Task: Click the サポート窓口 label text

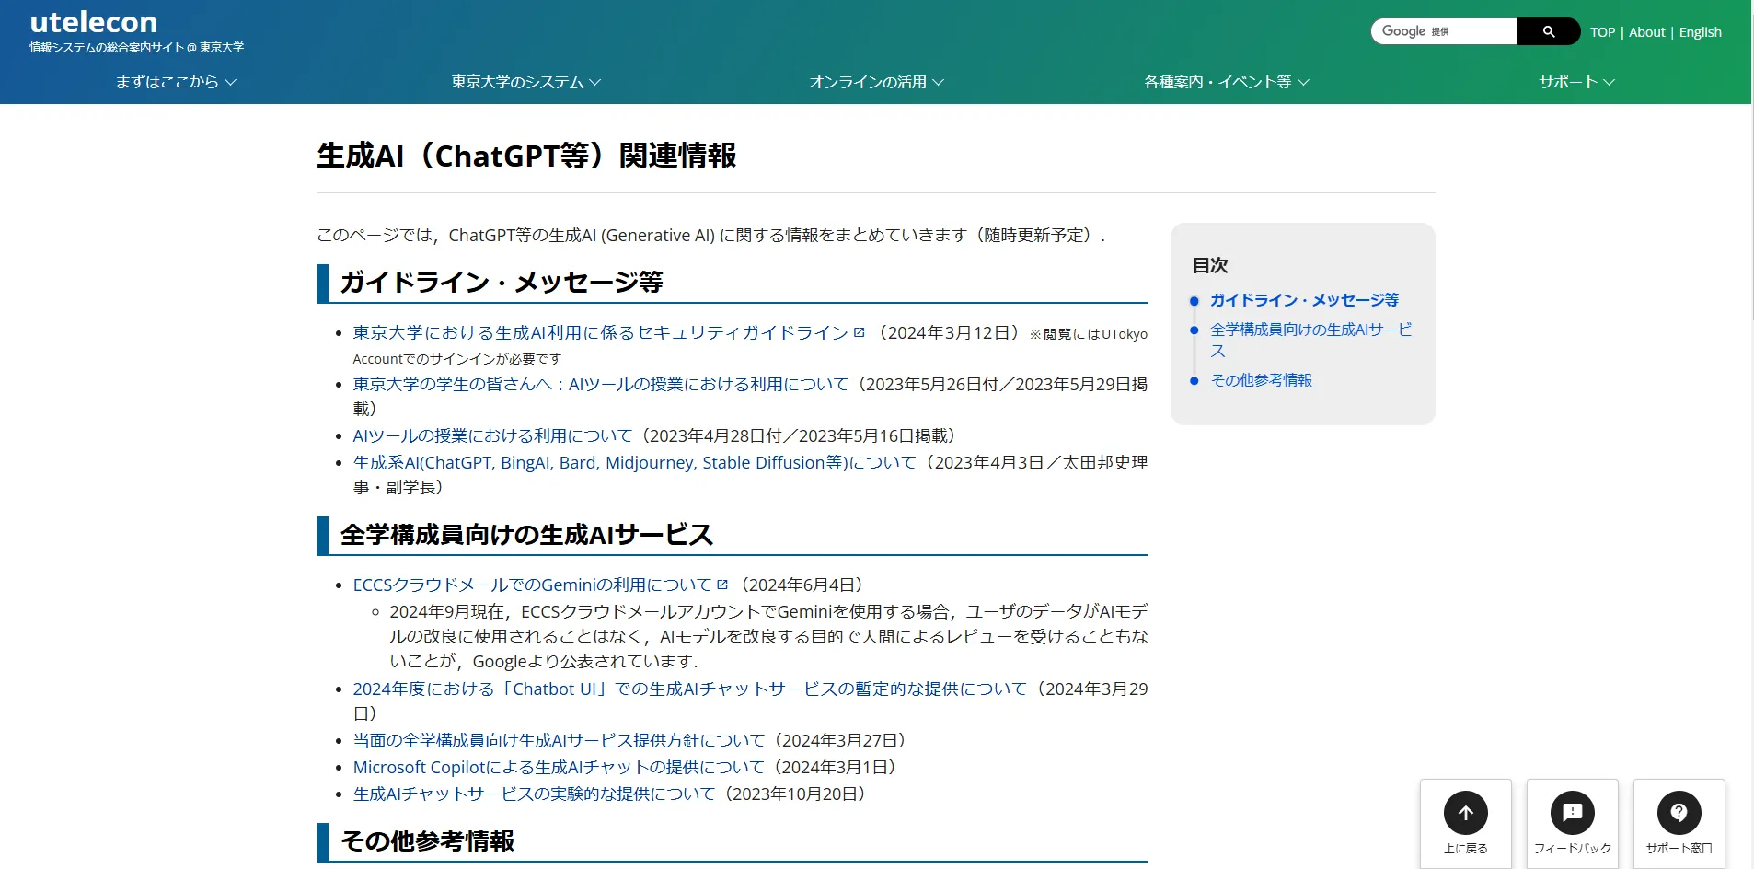Action: pyautogui.click(x=1679, y=849)
